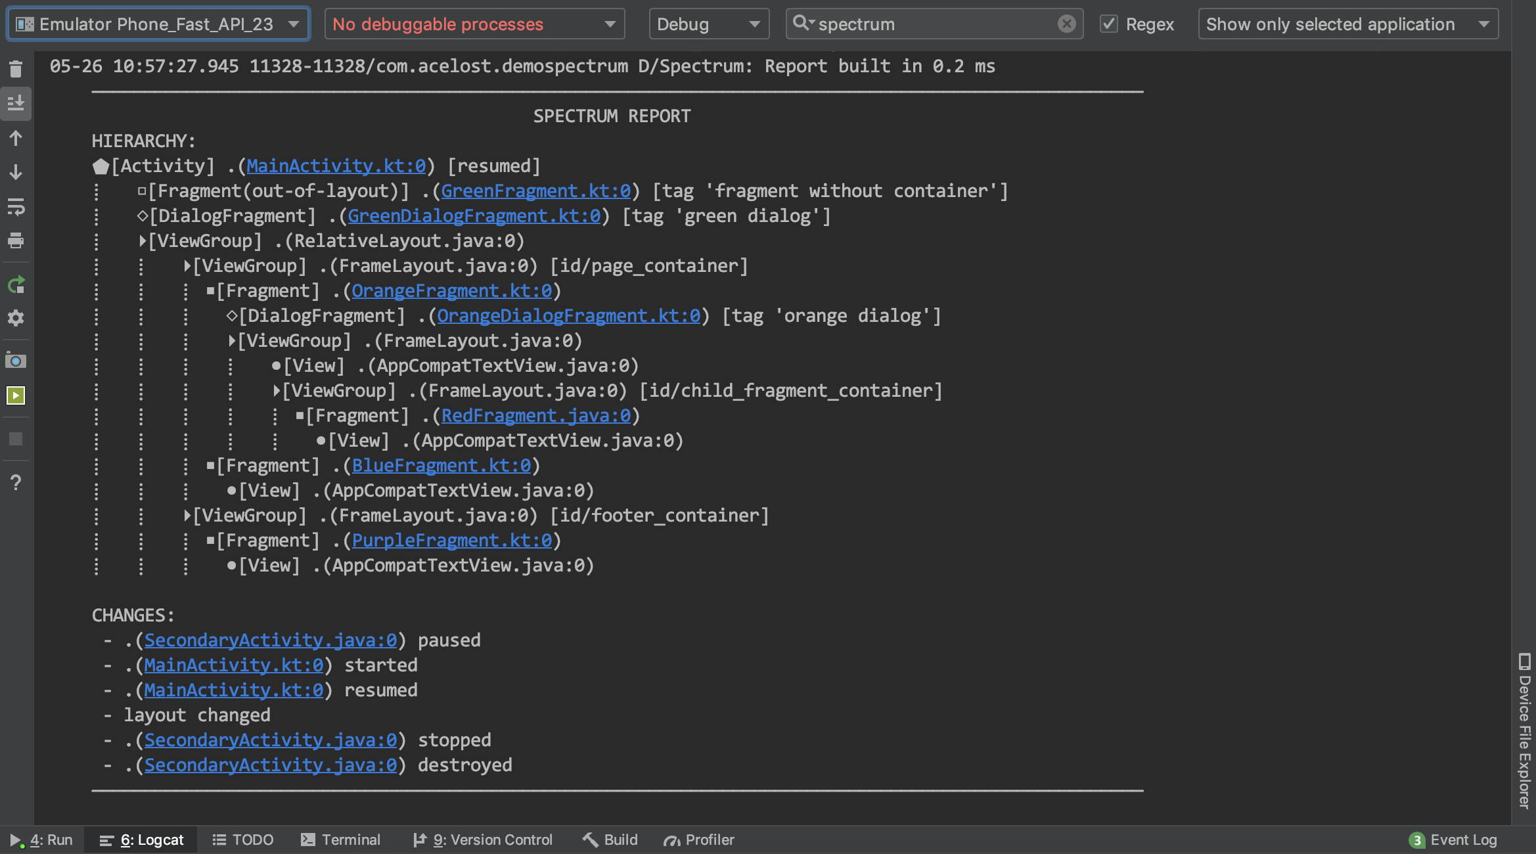The image size is (1536, 854).
Task: Jump up the stack trace arrow
Action: pyautogui.click(x=16, y=138)
